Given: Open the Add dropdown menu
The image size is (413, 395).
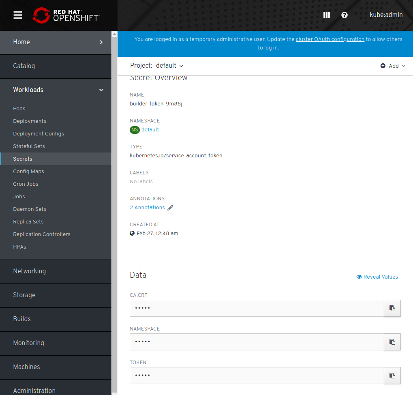Looking at the screenshot, I should [393, 66].
